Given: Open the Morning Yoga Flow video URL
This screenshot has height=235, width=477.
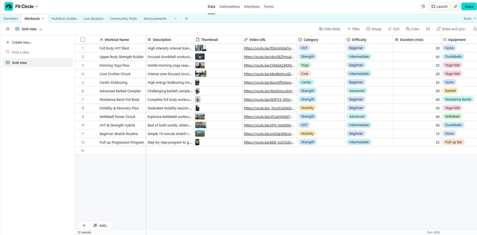Looking at the screenshot, I should pos(268,65).
